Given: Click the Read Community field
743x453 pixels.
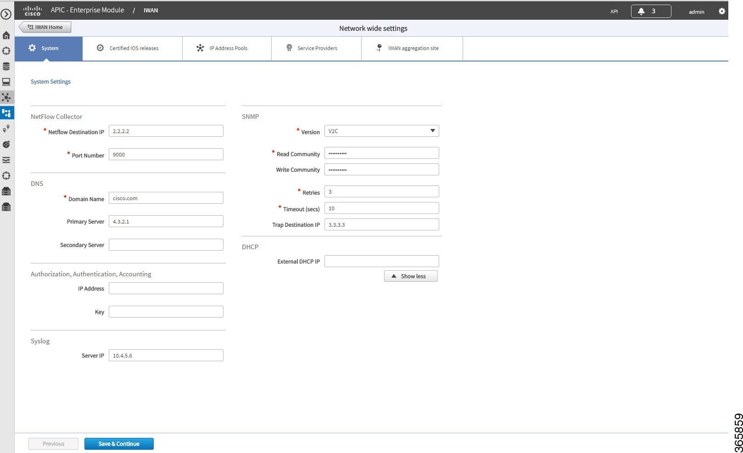Looking at the screenshot, I should pyautogui.click(x=381, y=153).
